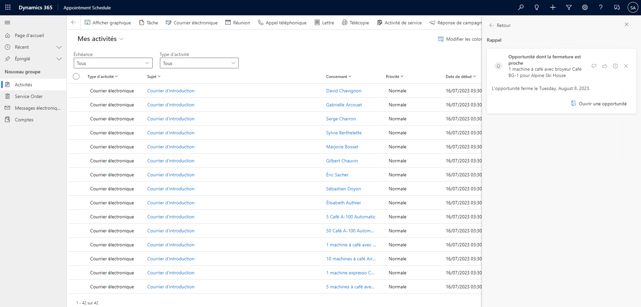This screenshot has height=307, width=641.
Task: Dislike the reminder card with thumbs-down
Action: tap(594, 66)
